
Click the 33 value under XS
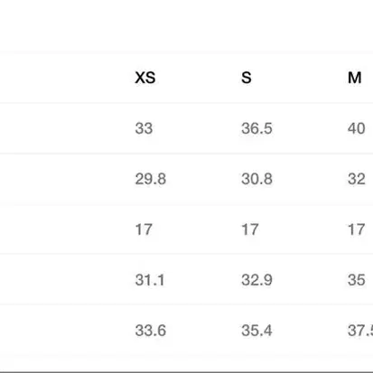coord(144,128)
